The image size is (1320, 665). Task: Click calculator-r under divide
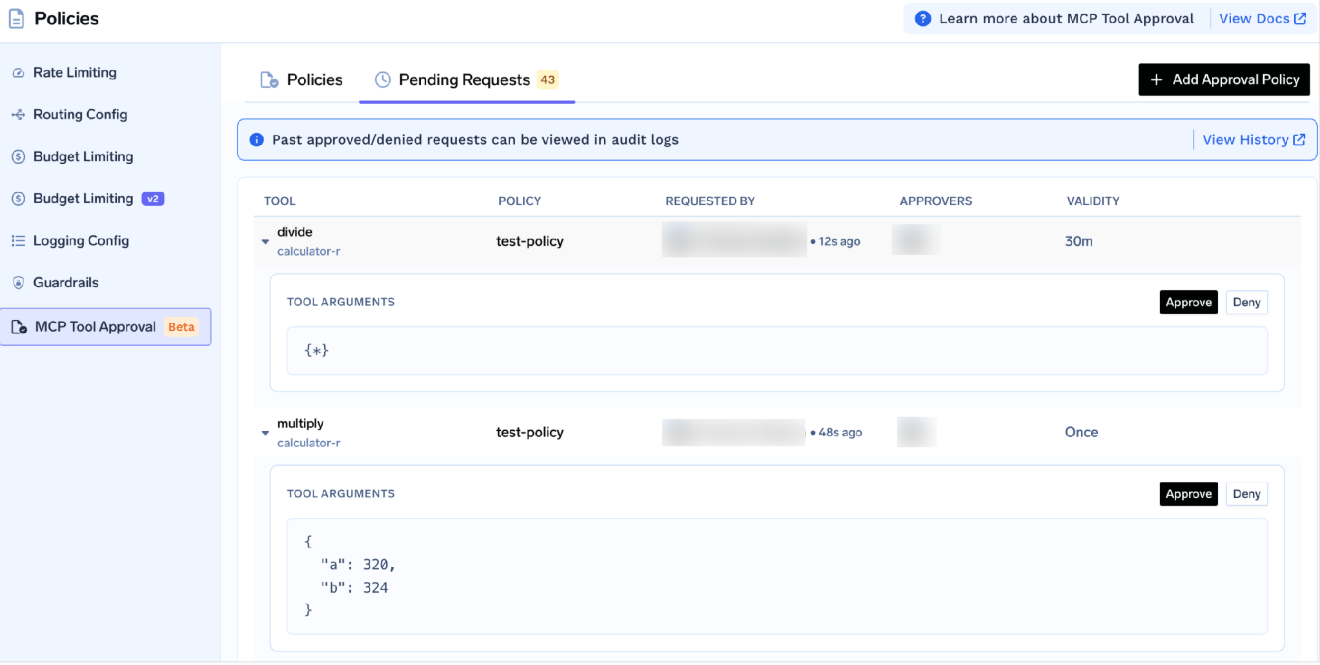click(309, 252)
